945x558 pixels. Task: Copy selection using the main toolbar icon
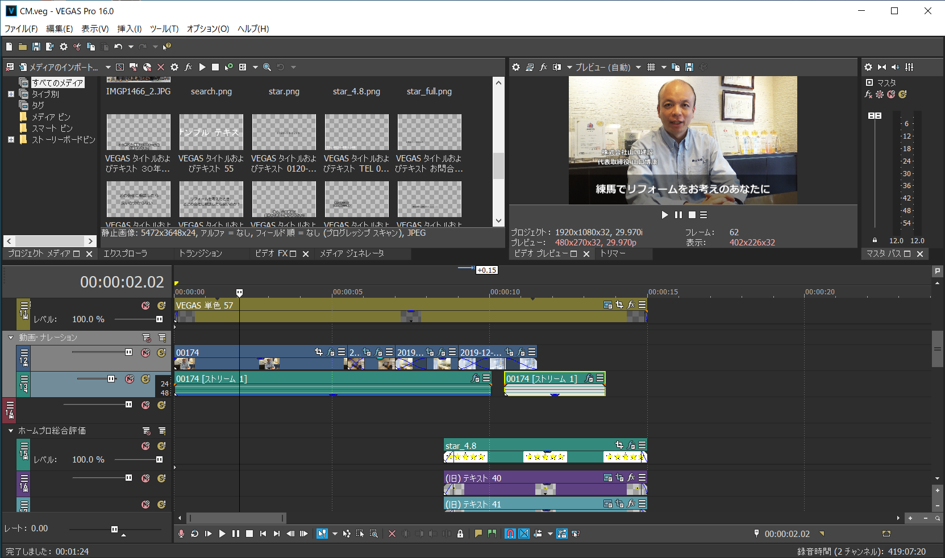tap(91, 47)
